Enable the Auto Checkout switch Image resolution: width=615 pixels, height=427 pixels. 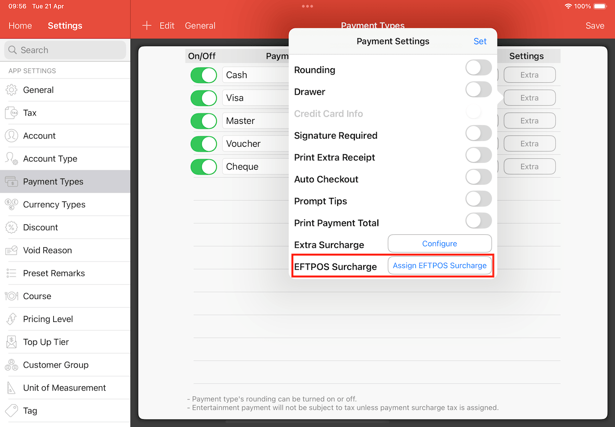pyautogui.click(x=478, y=178)
